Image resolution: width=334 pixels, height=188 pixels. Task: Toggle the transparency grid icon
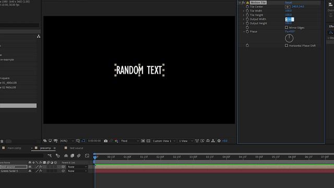pyautogui.click(x=148, y=141)
